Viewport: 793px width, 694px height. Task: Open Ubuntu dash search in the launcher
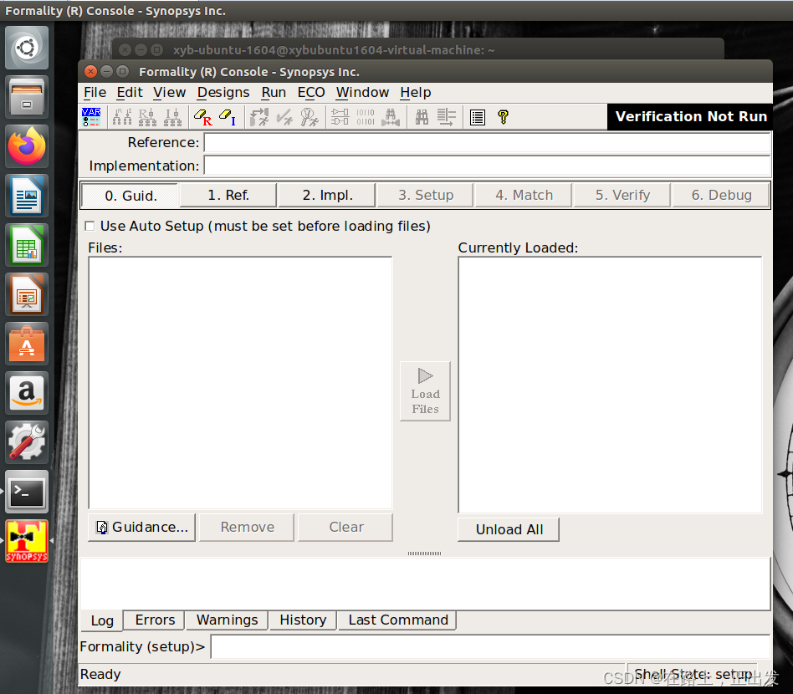tap(27, 48)
